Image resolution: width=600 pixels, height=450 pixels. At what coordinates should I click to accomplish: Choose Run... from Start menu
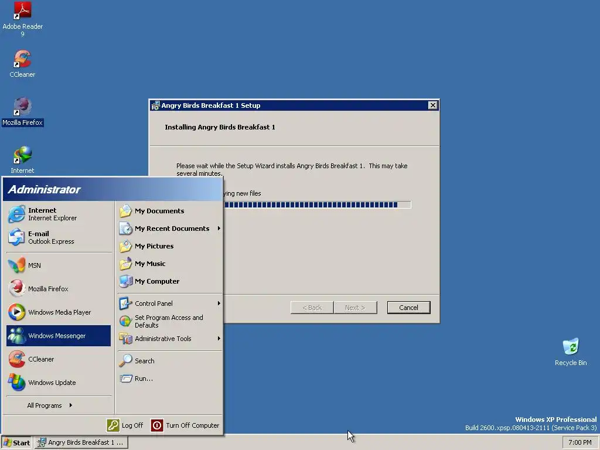point(144,379)
